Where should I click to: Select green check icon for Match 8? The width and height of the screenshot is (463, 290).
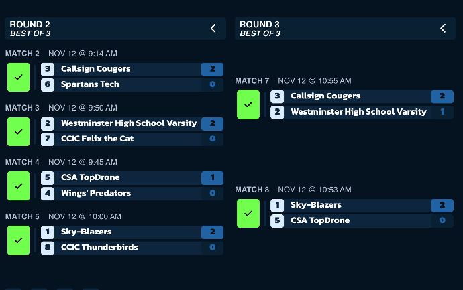(x=248, y=213)
